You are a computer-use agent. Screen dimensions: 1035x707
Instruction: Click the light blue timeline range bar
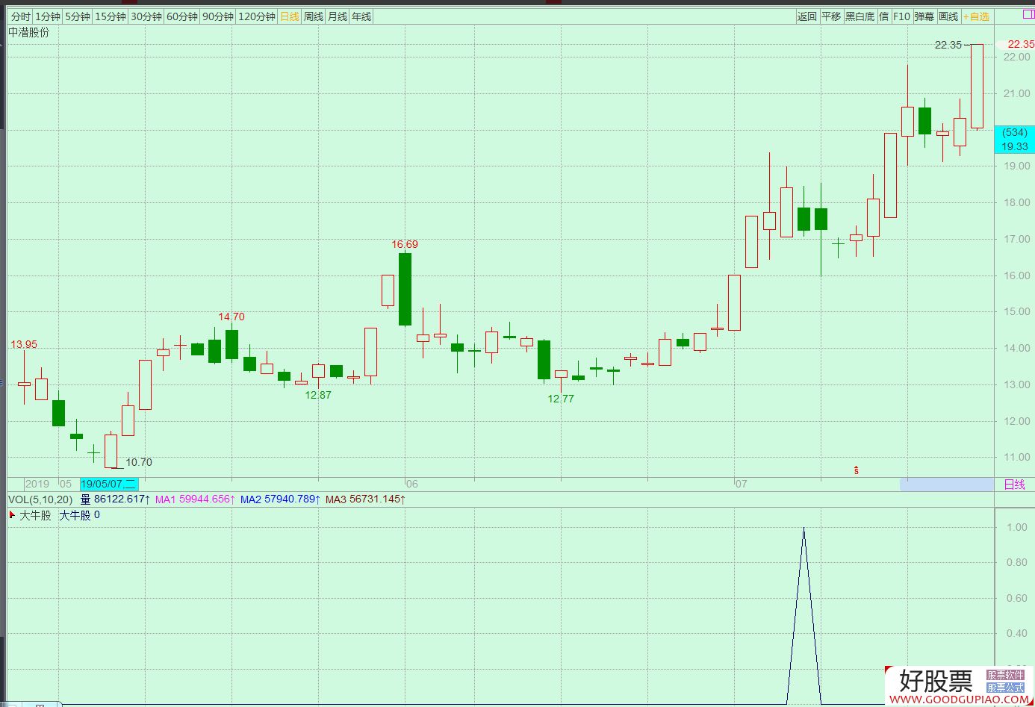[946, 485]
